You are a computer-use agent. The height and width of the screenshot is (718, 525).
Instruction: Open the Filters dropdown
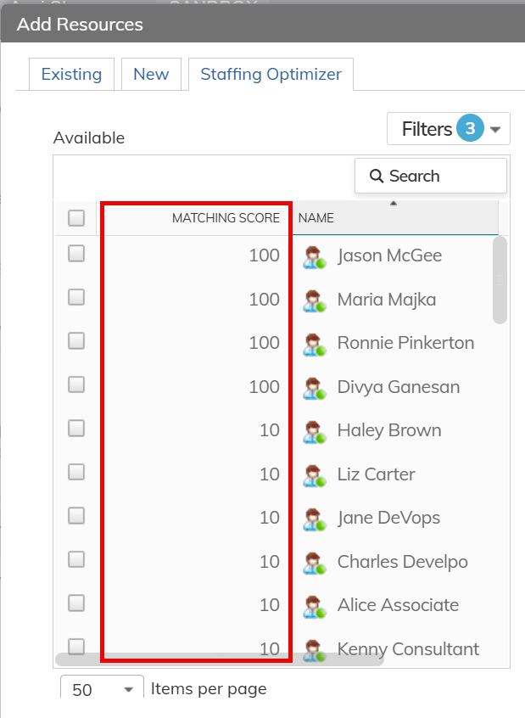(x=448, y=129)
